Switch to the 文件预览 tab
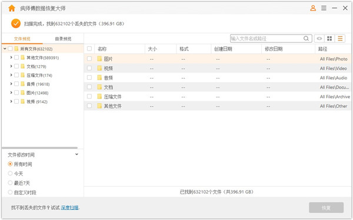Screen dimensions: 353x220 (x=22, y=39)
